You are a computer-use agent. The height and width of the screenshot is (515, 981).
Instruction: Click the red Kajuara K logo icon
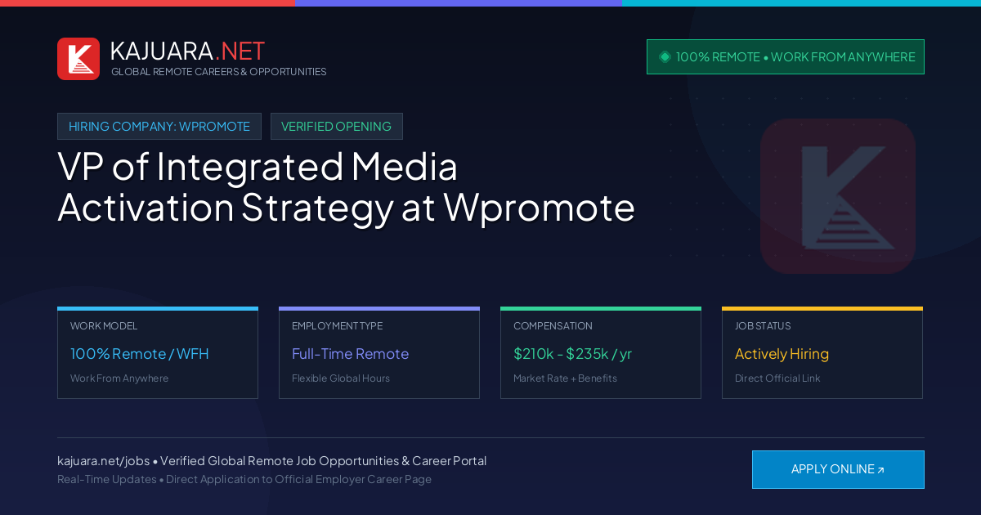click(x=78, y=59)
